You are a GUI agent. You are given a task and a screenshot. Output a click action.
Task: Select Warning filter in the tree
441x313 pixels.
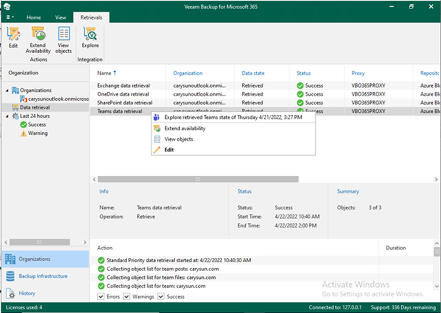38,133
